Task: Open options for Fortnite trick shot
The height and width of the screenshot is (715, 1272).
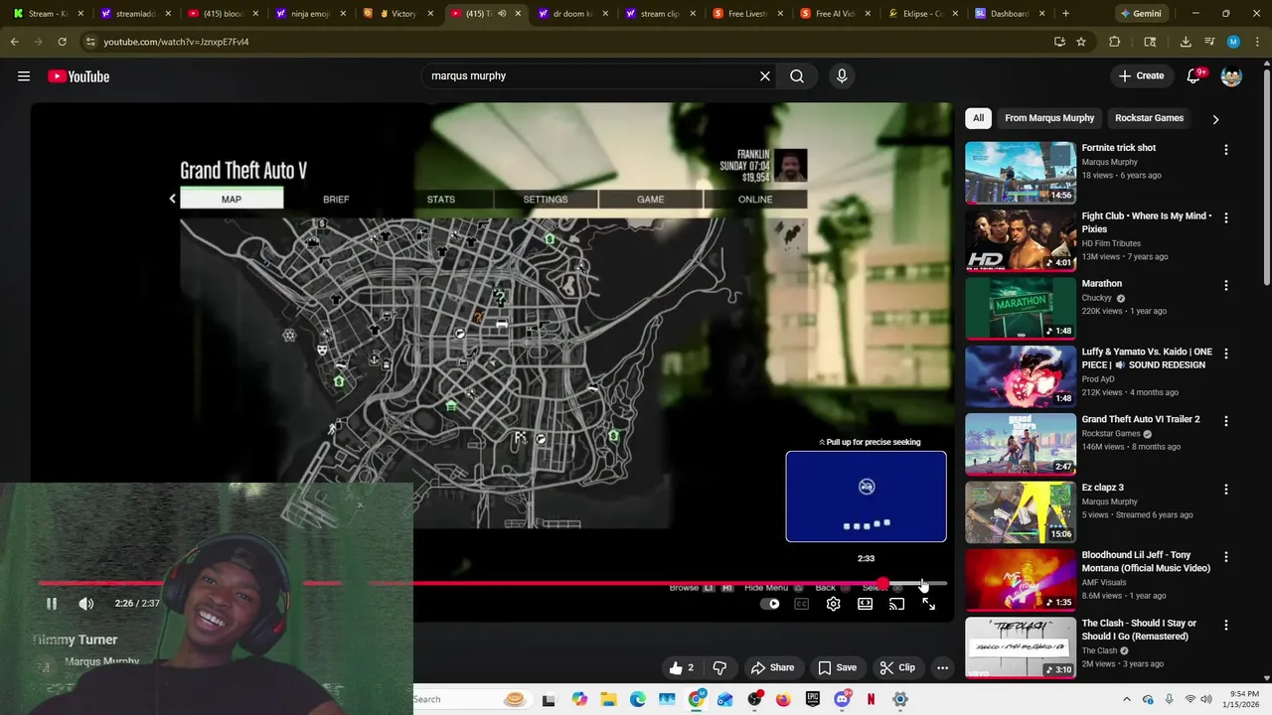Action: click(x=1225, y=150)
